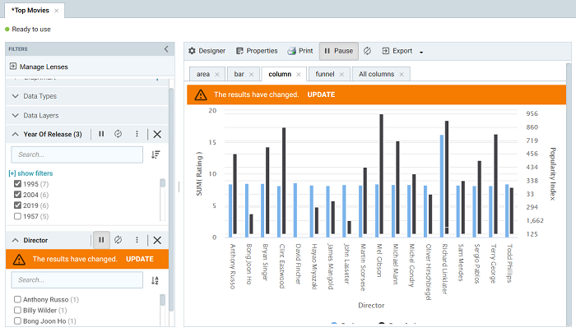Click the Year Of Release search field
The width and height of the screenshot is (576, 332).
tap(77, 154)
